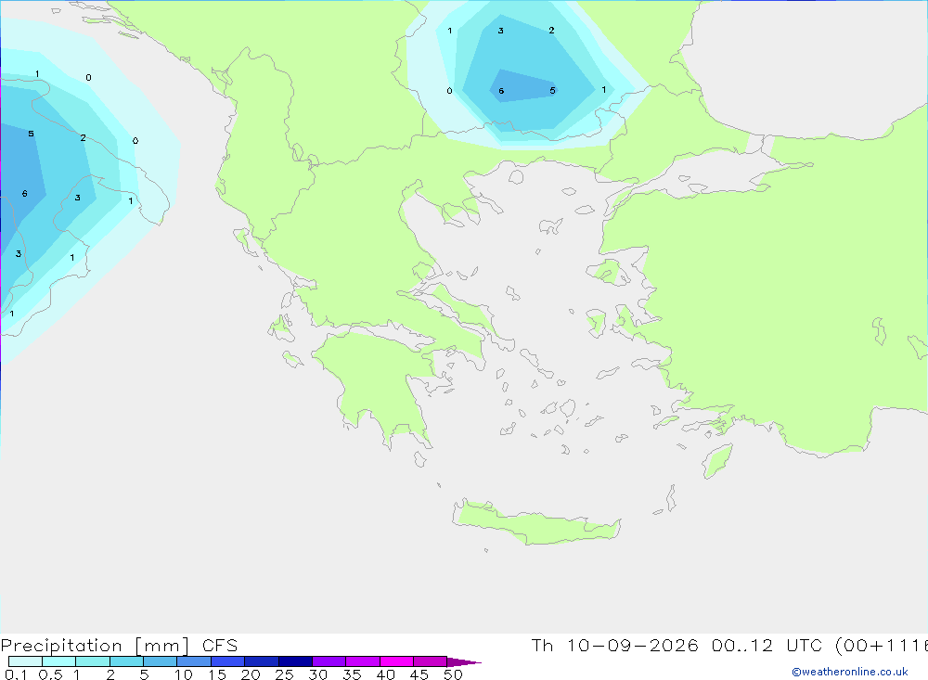Viewport: 928px width, 680px height.
Task: Select the 45–50 mm legend color swatch
Action: (x=430, y=661)
